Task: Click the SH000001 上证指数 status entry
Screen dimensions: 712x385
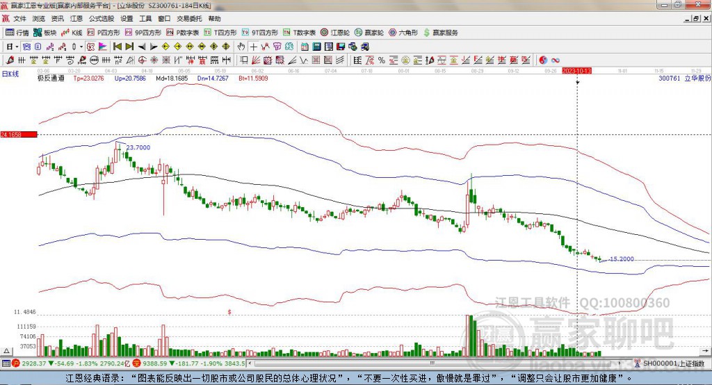Action: click(670, 363)
